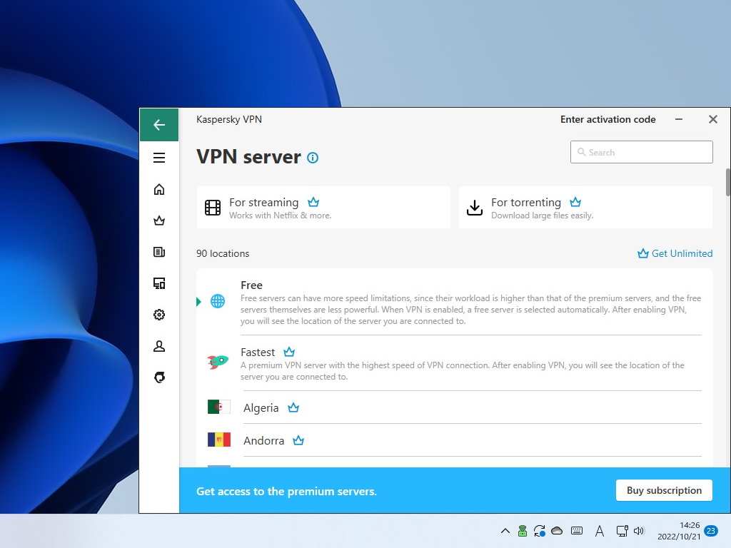This screenshot has height=548, width=731.
Task: Open the news icon in sidebar
Action: click(159, 252)
